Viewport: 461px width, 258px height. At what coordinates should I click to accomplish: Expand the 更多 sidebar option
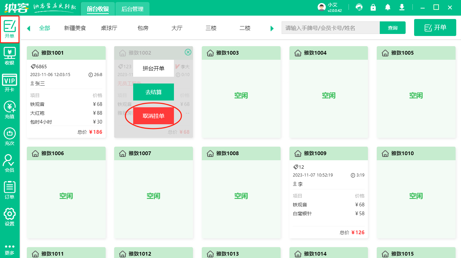pos(10,250)
